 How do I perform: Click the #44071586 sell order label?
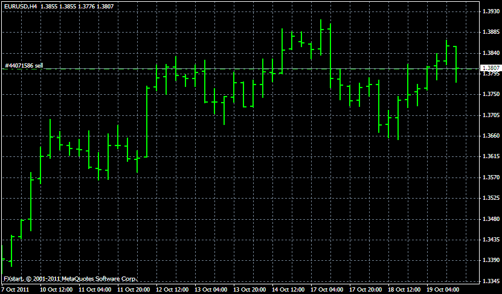24,66
